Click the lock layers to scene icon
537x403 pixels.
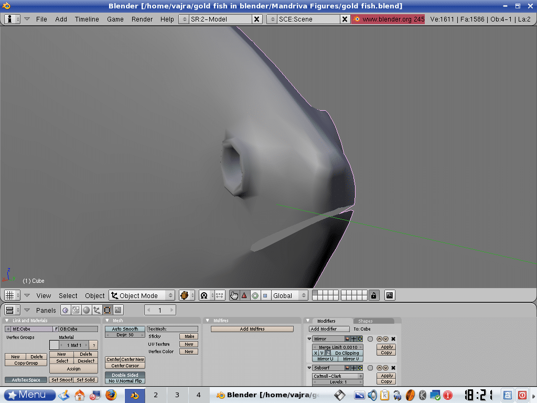373,295
